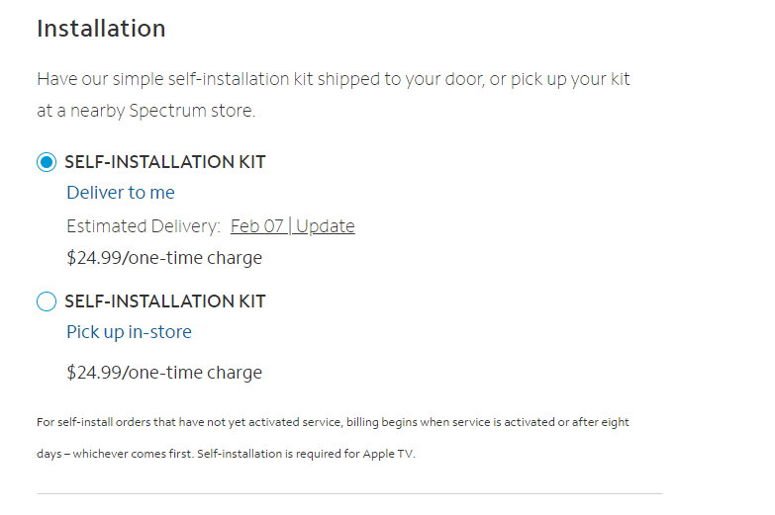
Task: Click the SELF-INSTALLATION KIT label above Pick up in-store
Action: tap(165, 301)
